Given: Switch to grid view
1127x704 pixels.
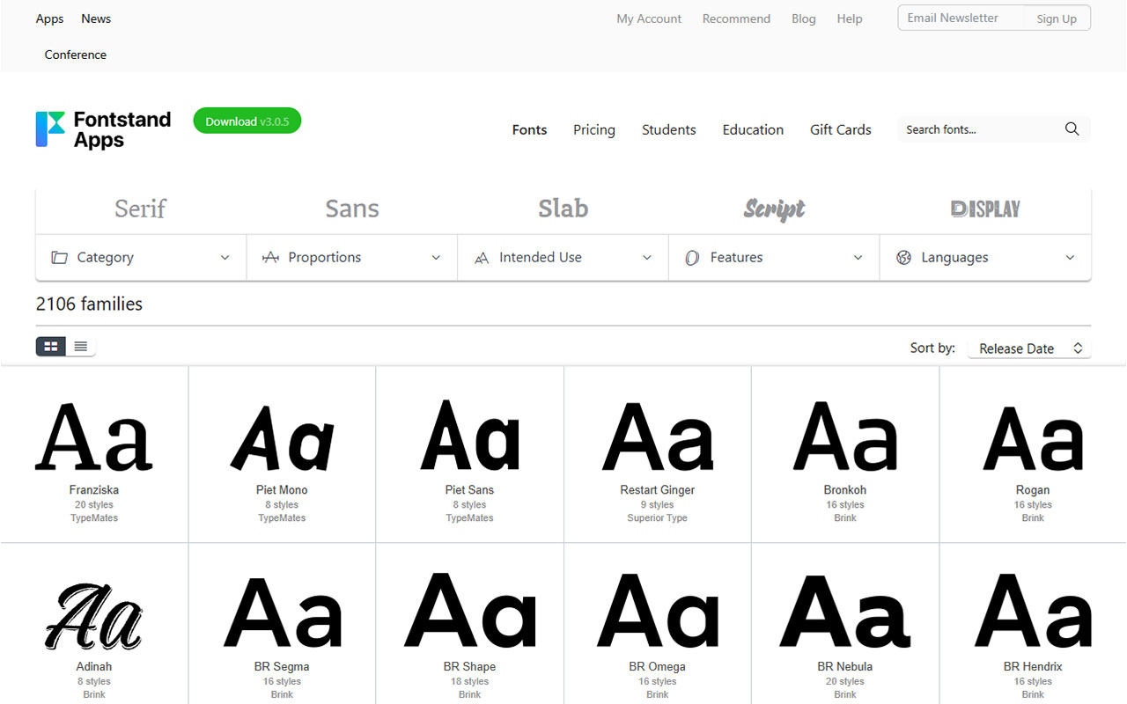Looking at the screenshot, I should (51, 347).
